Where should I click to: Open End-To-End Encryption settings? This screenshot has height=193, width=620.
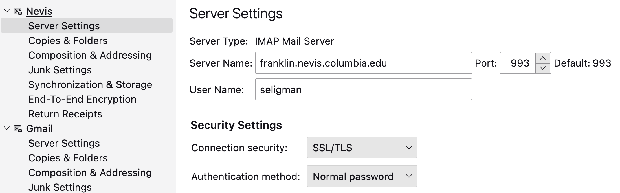(82, 99)
